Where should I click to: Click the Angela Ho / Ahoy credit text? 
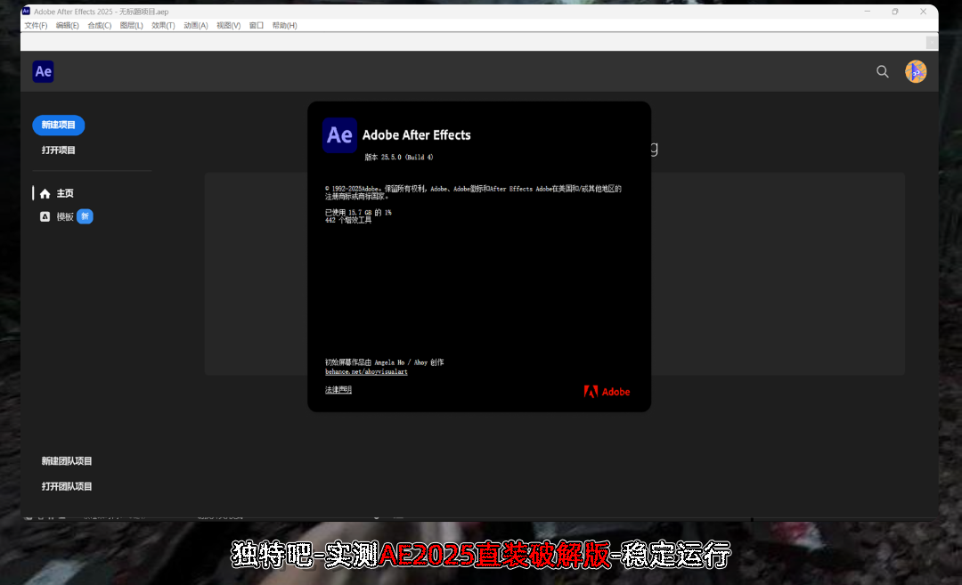(x=384, y=362)
